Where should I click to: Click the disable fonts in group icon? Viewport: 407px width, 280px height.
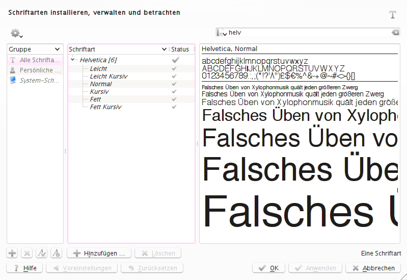tap(57, 253)
